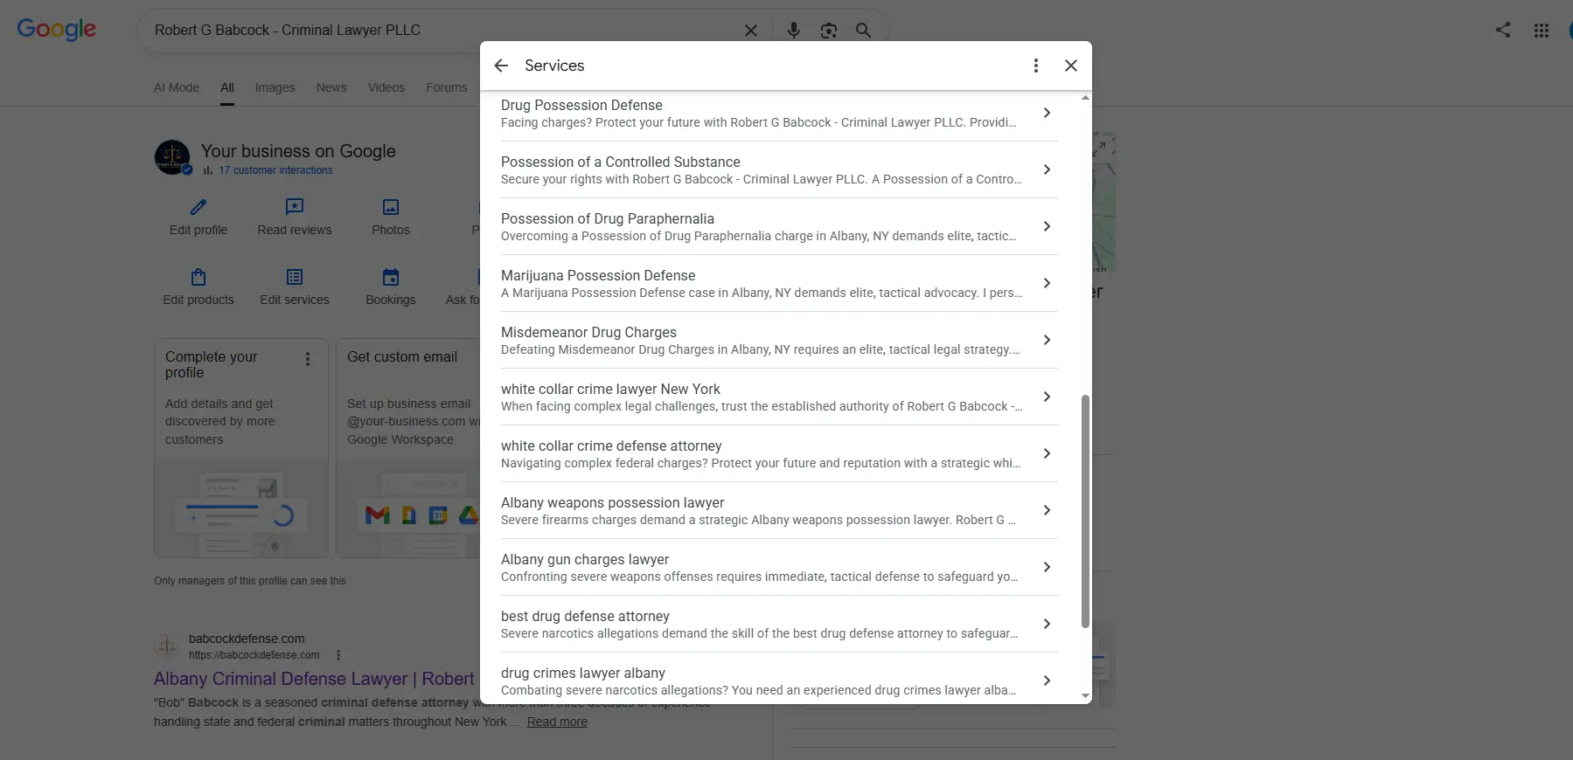Open https://babcockdefense.com URL link
The height and width of the screenshot is (760, 1573).
click(x=254, y=655)
